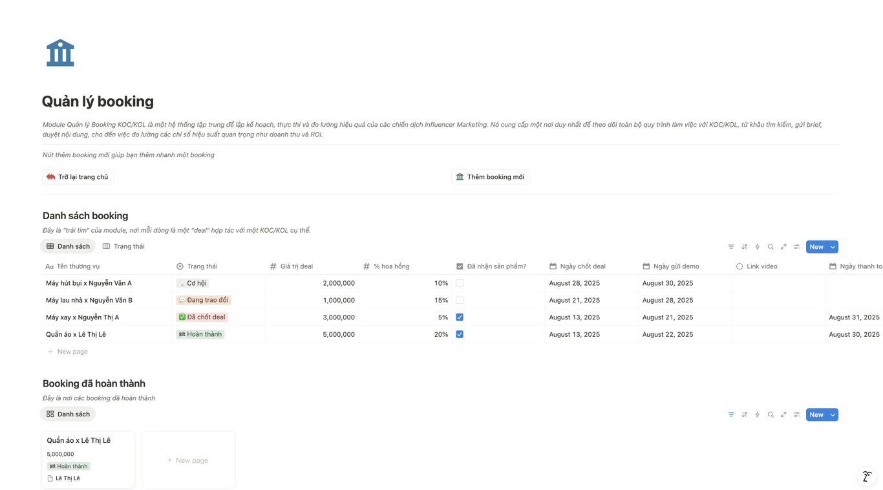The height and width of the screenshot is (490, 883).
Task: Open sort options in Danh sách booking toolbar
Action: point(744,247)
